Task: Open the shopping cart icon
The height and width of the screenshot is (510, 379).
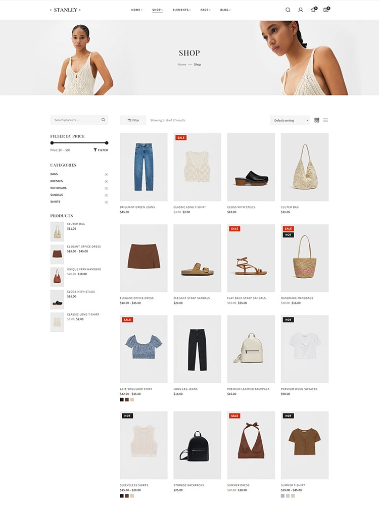Action: click(x=326, y=10)
